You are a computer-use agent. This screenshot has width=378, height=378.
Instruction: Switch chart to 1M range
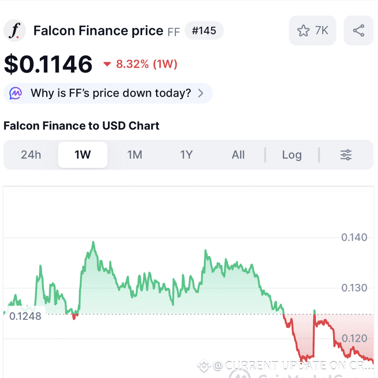[x=134, y=155]
